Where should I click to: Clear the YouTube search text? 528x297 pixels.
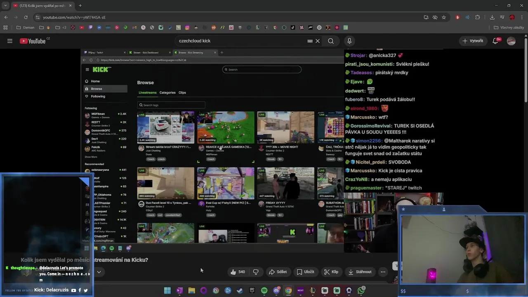318,41
